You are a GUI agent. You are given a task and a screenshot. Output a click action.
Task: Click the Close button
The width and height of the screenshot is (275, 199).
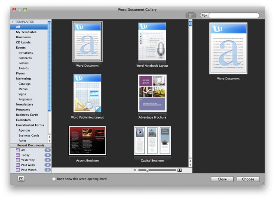tap(222, 179)
